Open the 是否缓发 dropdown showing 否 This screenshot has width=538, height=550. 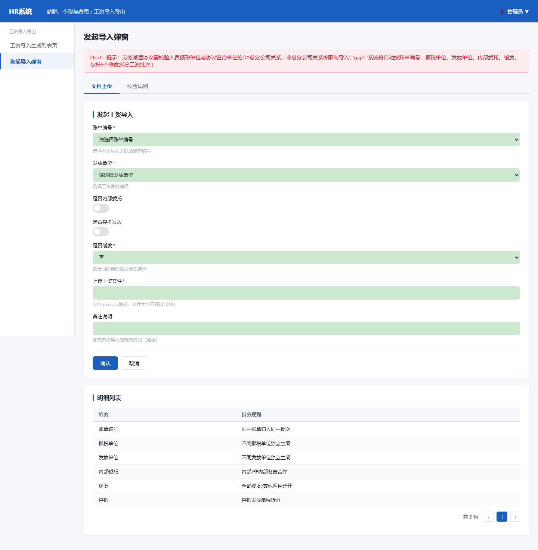[x=306, y=257]
